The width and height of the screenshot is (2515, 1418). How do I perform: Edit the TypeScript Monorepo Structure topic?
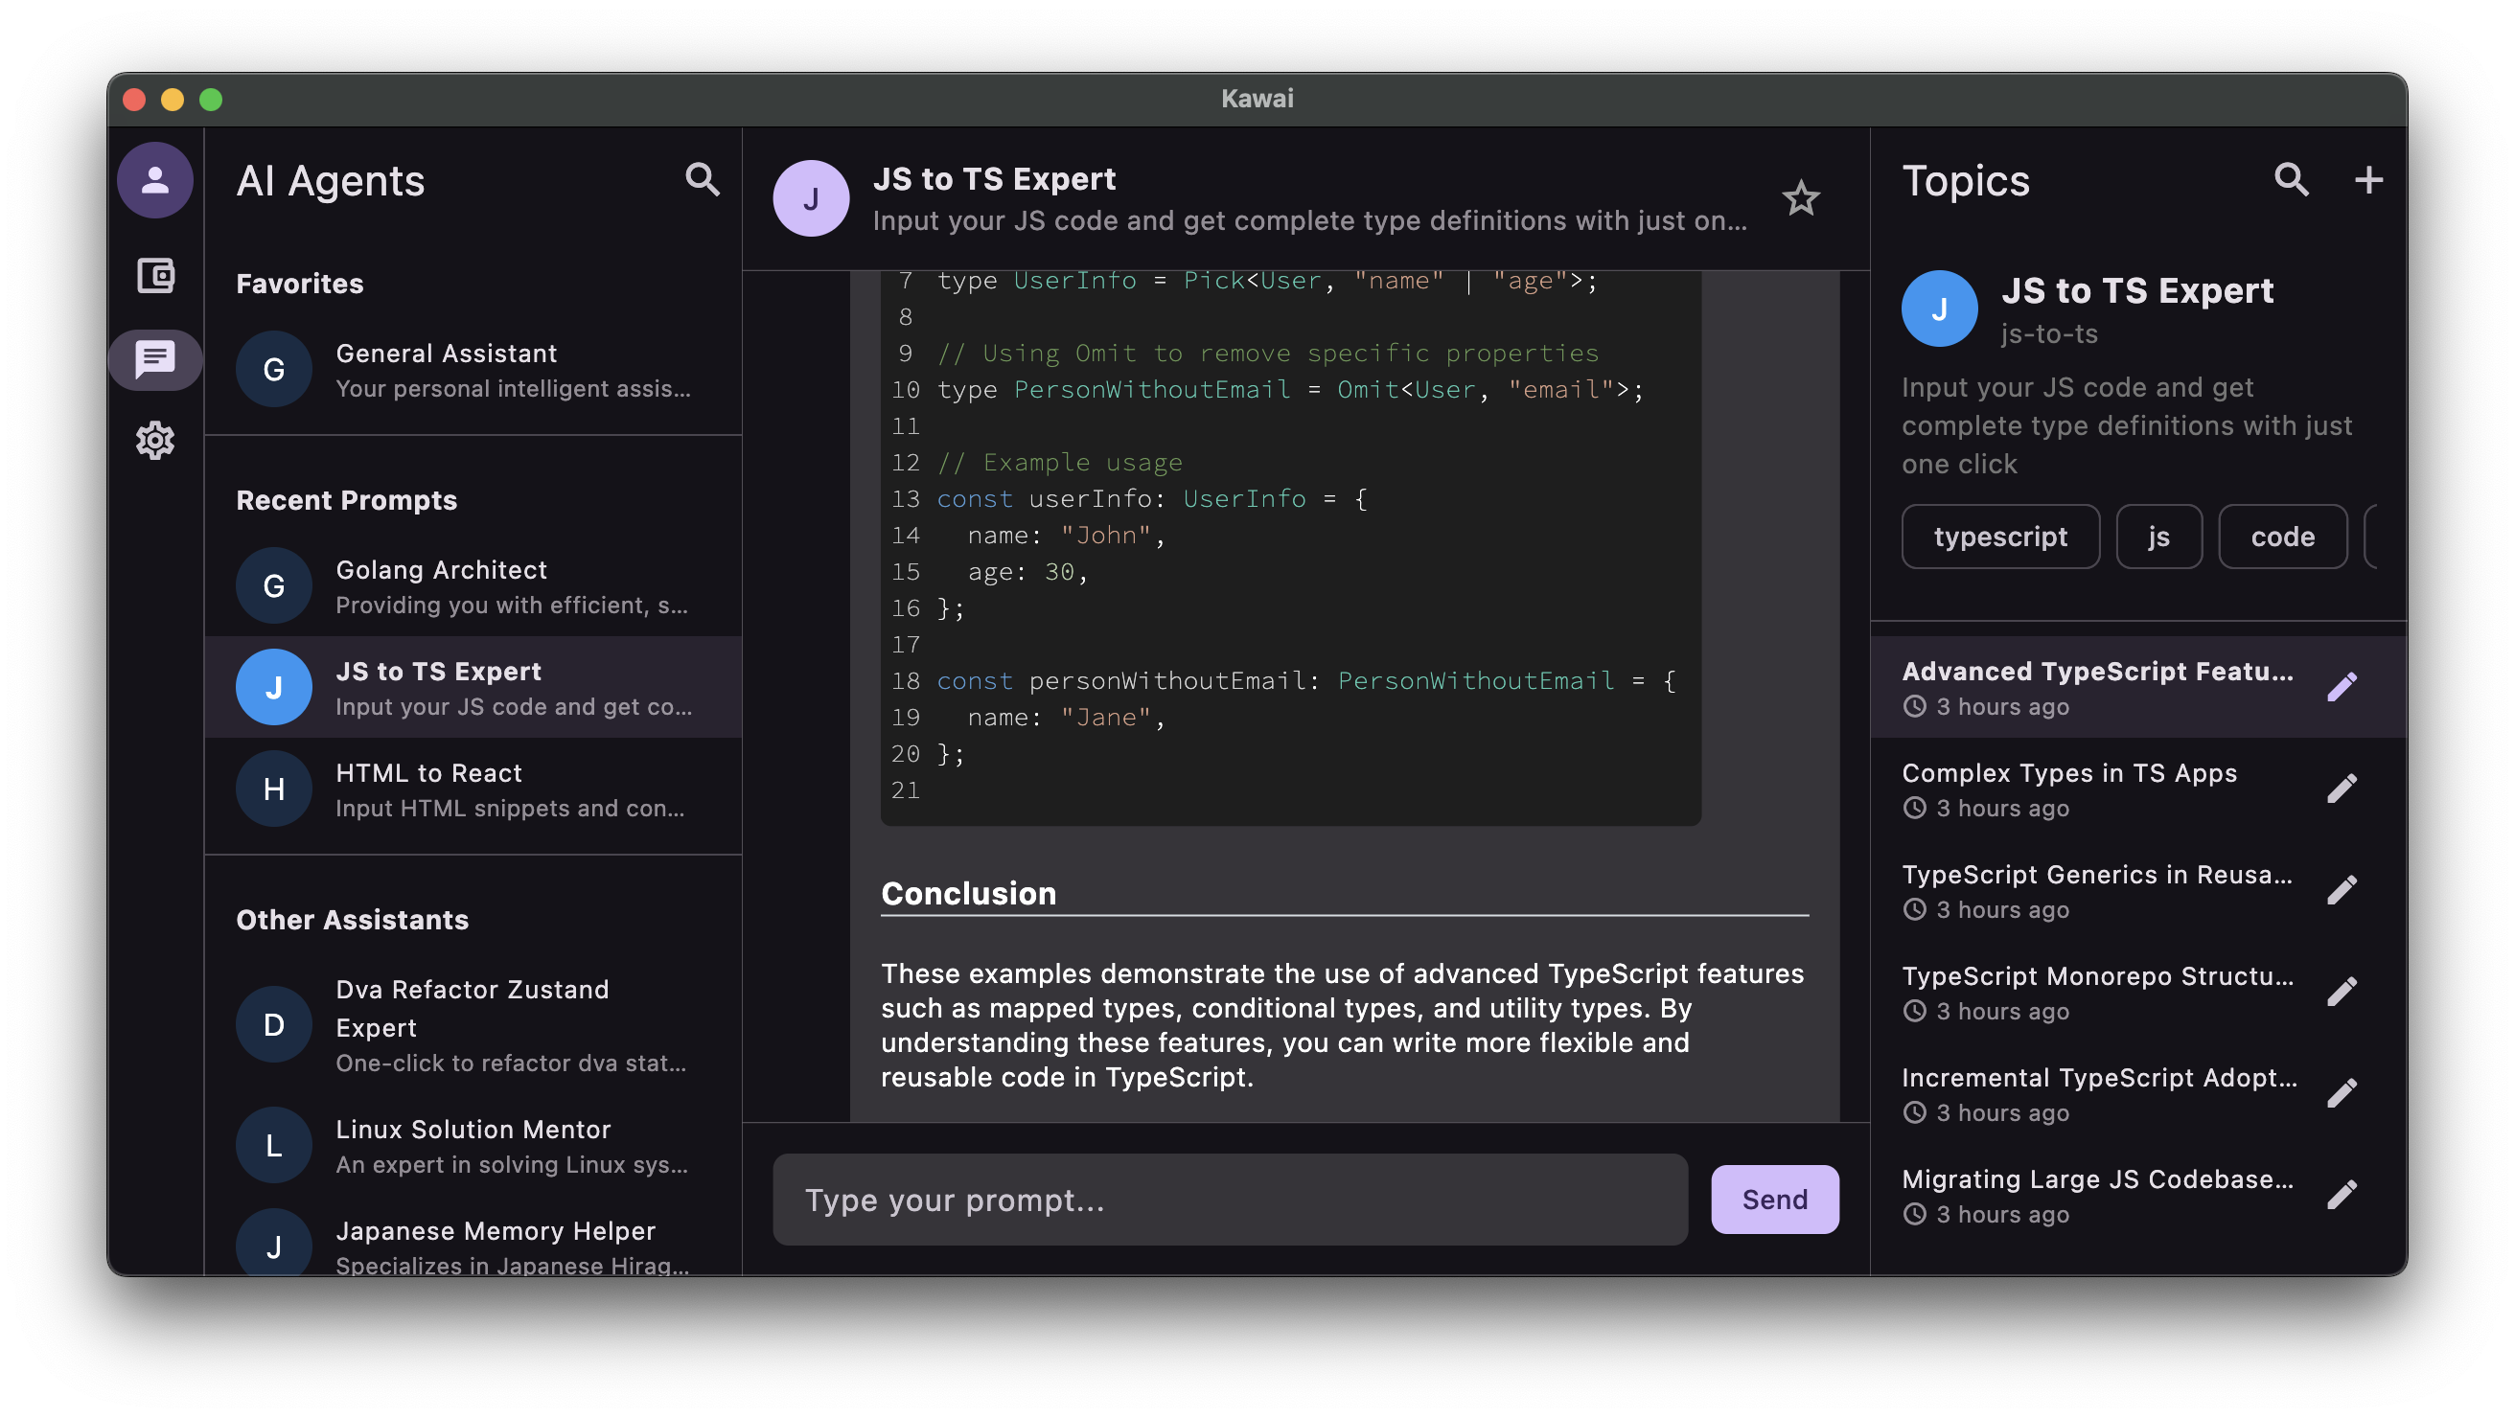pyautogui.click(x=2342, y=992)
